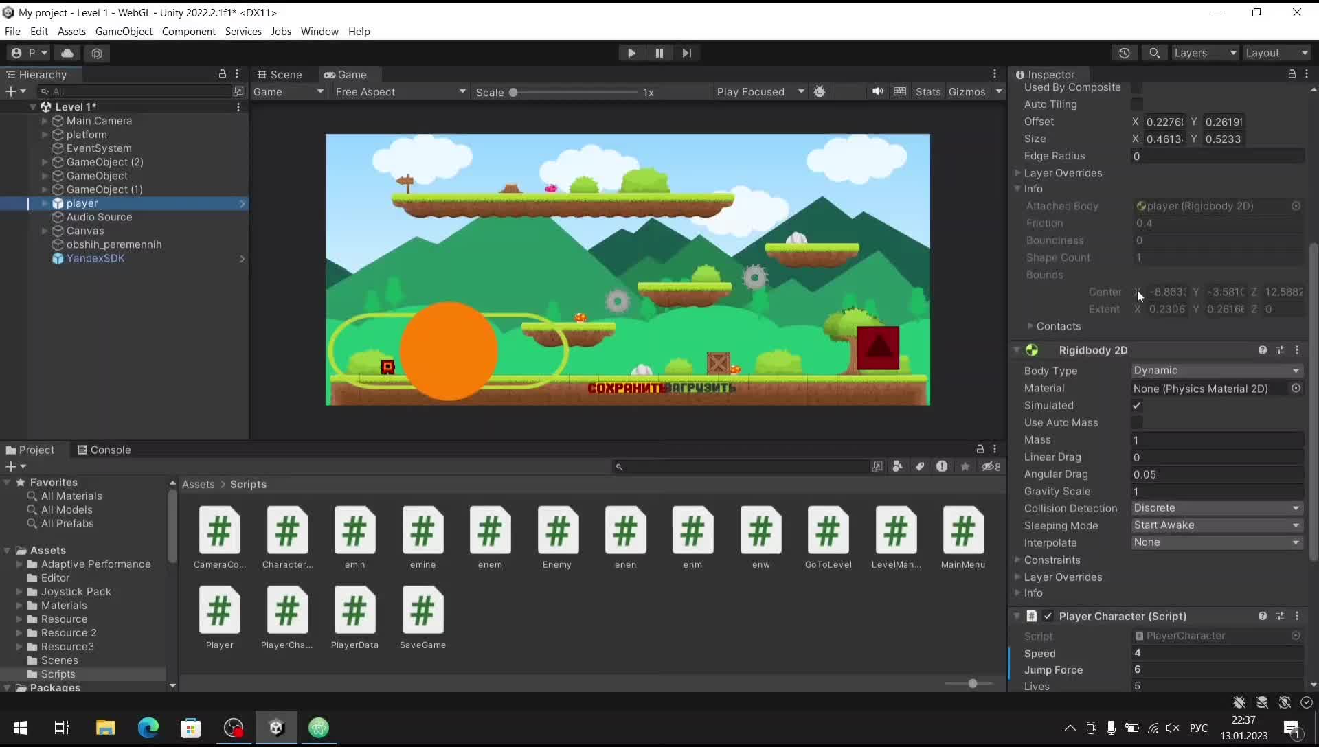Disable the Player Character script checkbox
Image resolution: width=1319 pixels, height=747 pixels.
[x=1048, y=616]
